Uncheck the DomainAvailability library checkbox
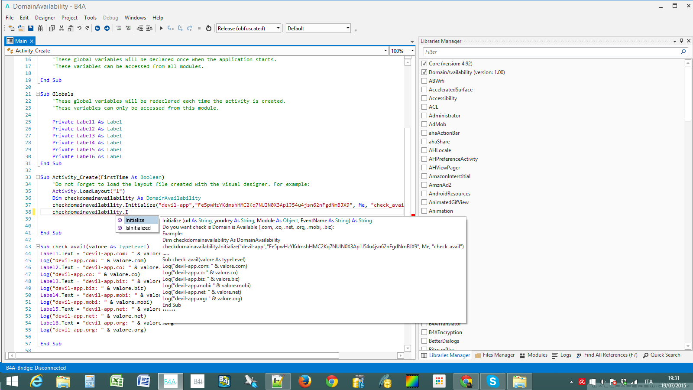Image resolution: width=693 pixels, height=390 pixels. pyautogui.click(x=424, y=72)
